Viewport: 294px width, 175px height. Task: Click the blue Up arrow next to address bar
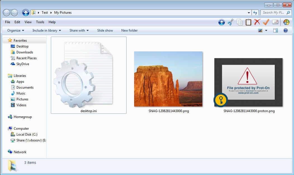click(26, 13)
